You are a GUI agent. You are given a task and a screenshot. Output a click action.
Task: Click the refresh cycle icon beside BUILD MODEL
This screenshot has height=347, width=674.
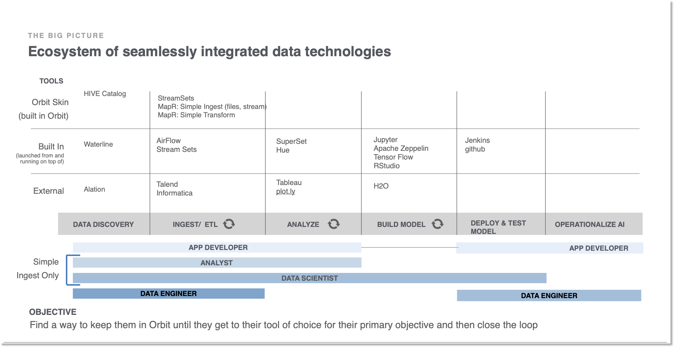(x=438, y=224)
